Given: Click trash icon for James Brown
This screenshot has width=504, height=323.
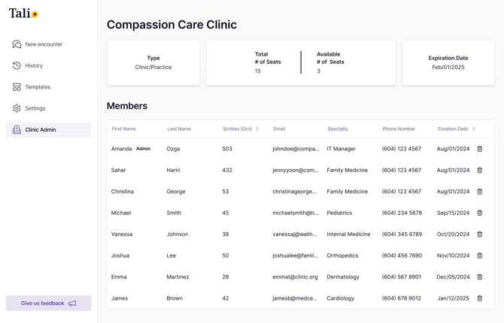Looking at the screenshot, I should [x=480, y=298].
